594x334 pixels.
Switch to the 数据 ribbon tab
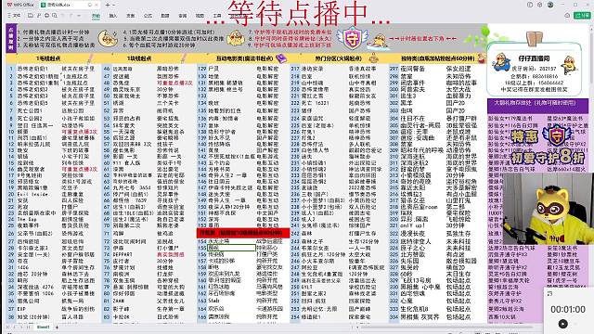pos(165,16)
